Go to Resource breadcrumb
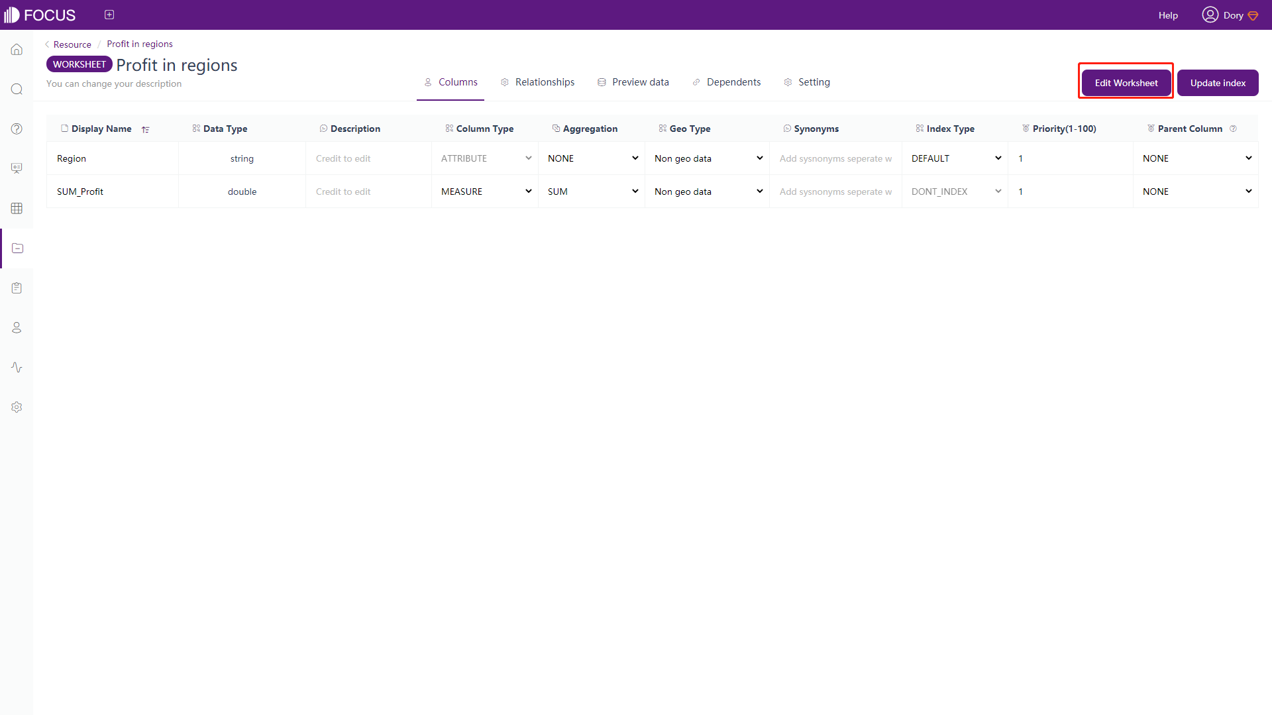This screenshot has width=1272, height=715. point(72,44)
